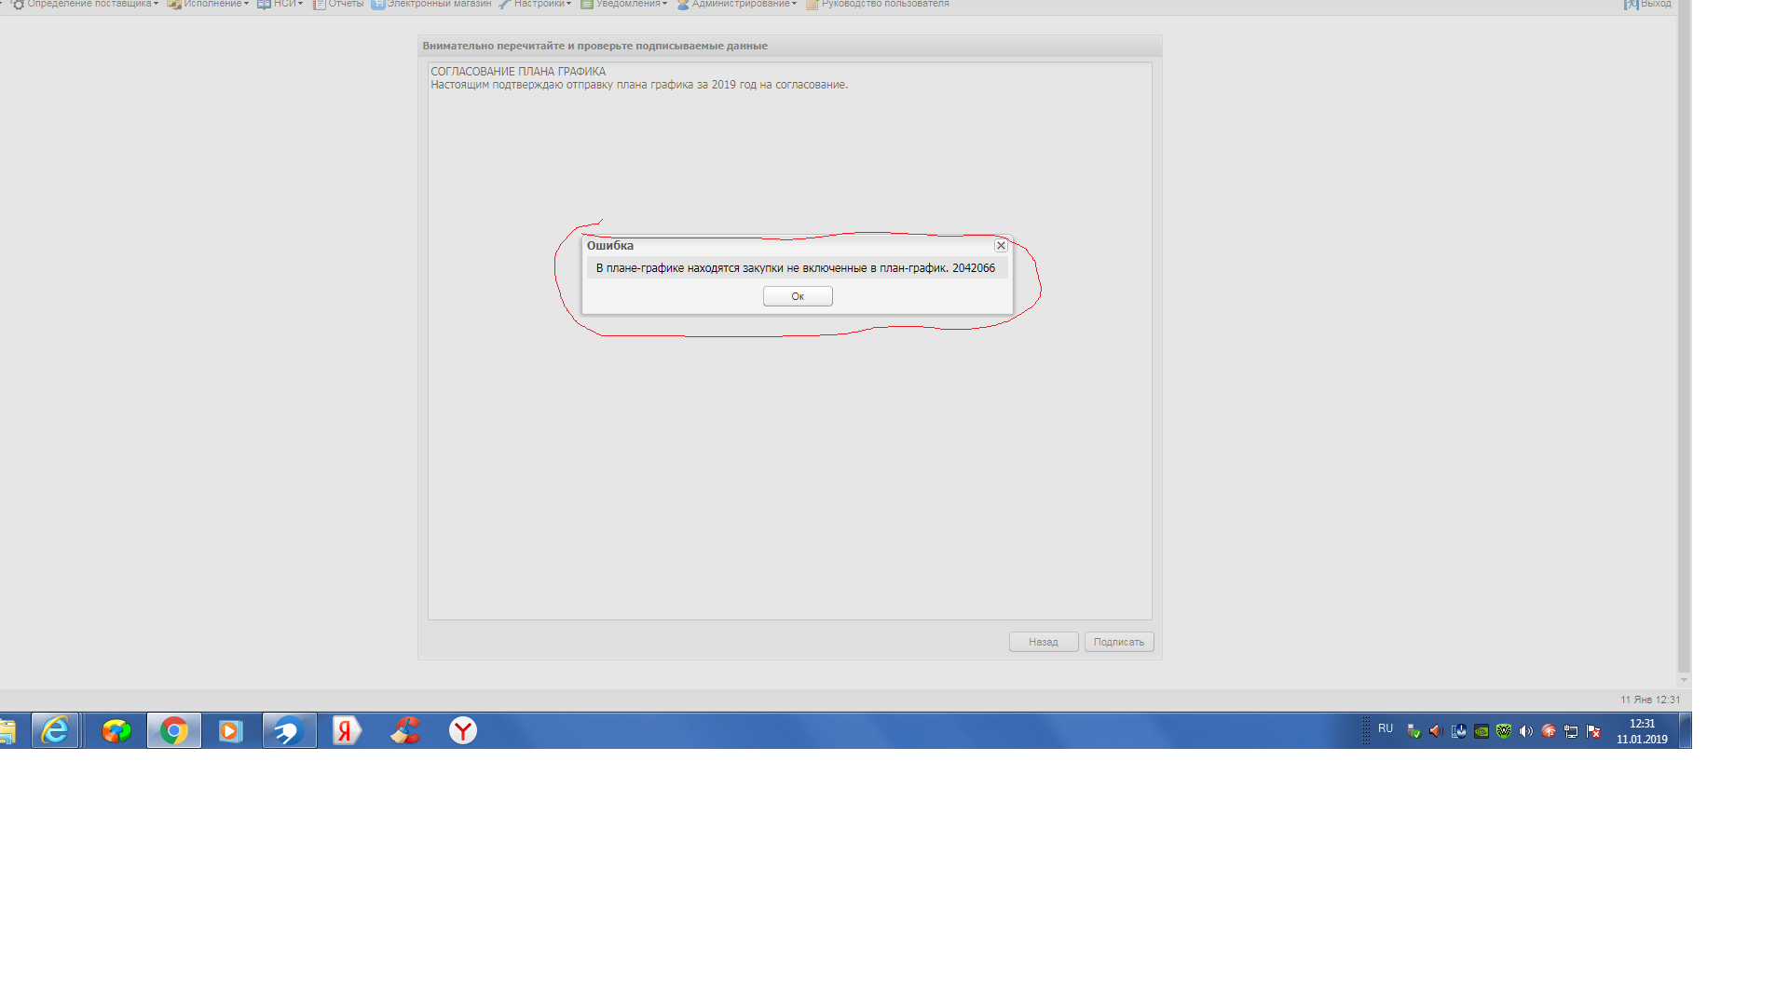
Task: Click the Action Center flag tray icon
Action: point(1593,731)
